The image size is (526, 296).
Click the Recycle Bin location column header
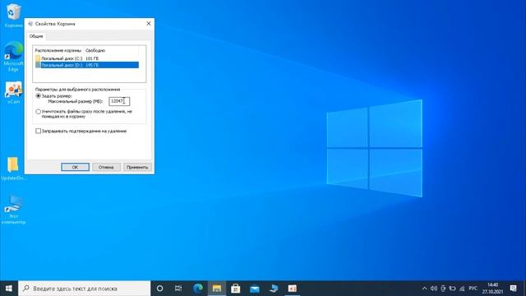coord(58,50)
